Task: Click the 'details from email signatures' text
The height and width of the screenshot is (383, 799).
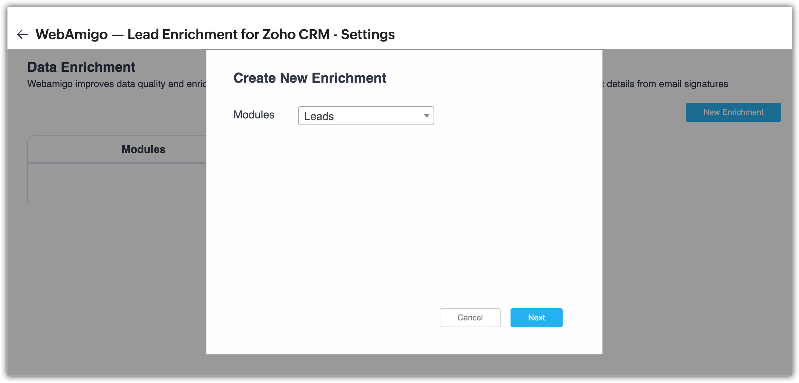Action: point(667,84)
